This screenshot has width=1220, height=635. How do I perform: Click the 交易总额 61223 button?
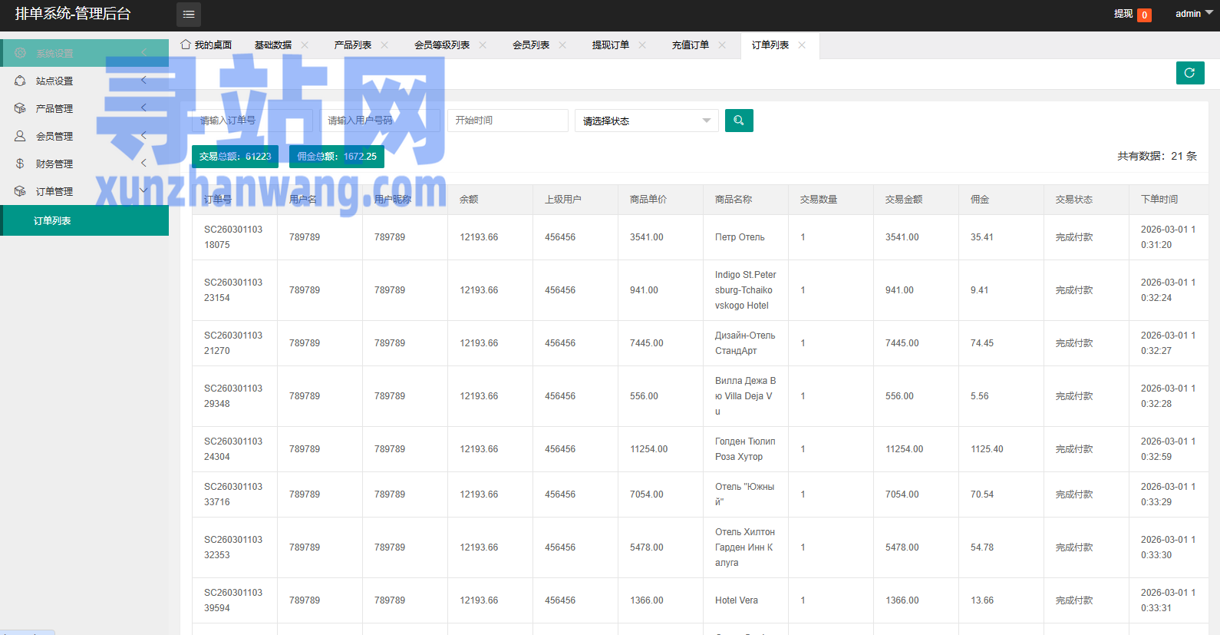tap(235, 156)
